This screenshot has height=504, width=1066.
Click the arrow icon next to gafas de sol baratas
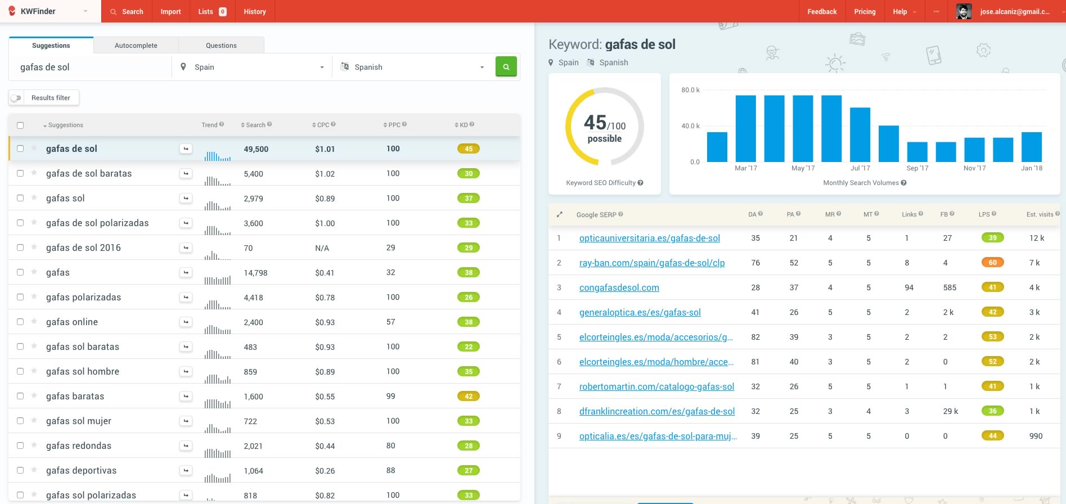pyautogui.click(x=186, y=173)
